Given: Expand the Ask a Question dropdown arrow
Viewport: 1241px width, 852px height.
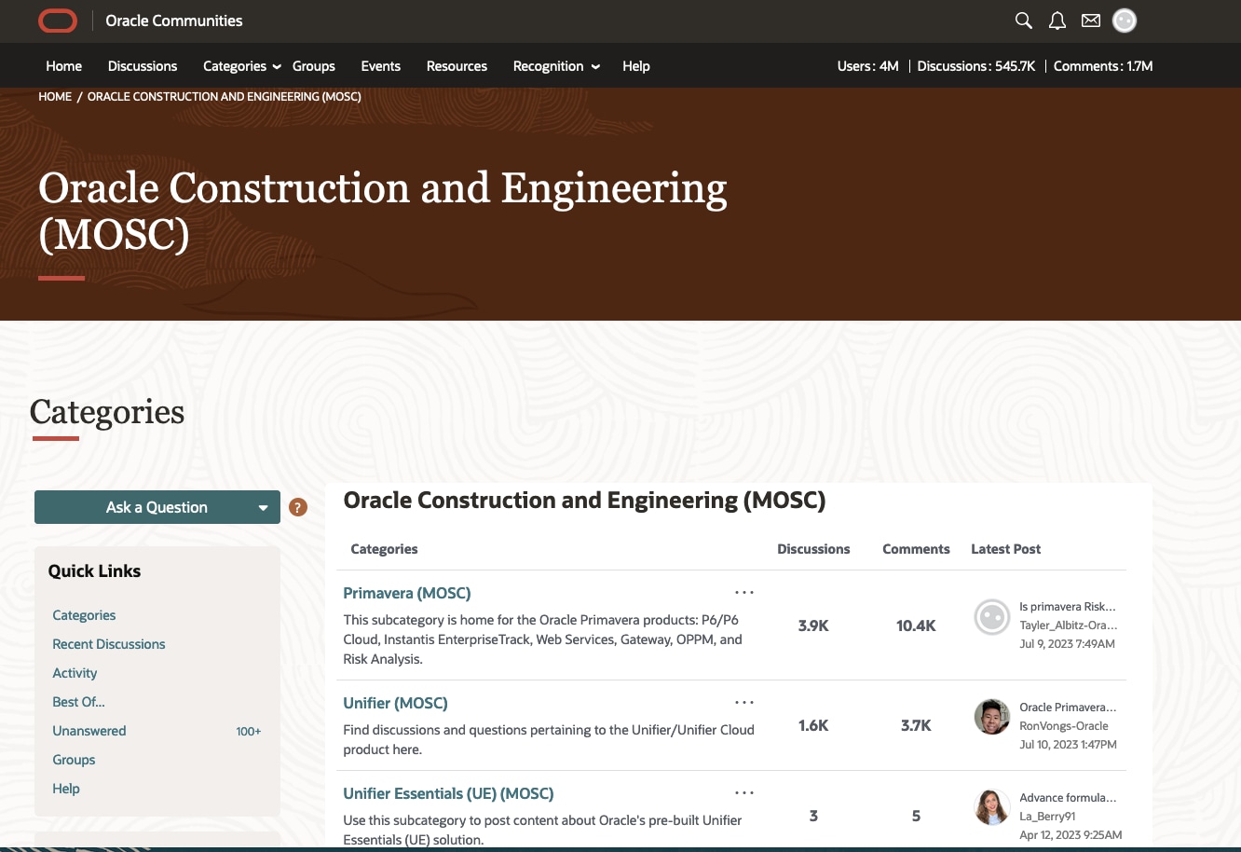Looking at the screenshot, I should coord(264,508).
